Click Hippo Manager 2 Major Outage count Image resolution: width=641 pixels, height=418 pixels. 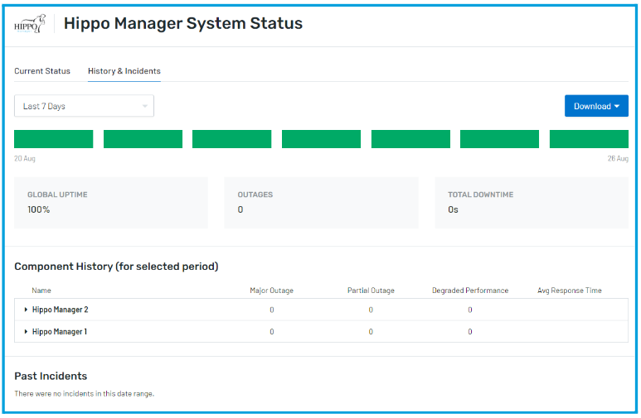(x=272, y=310)
